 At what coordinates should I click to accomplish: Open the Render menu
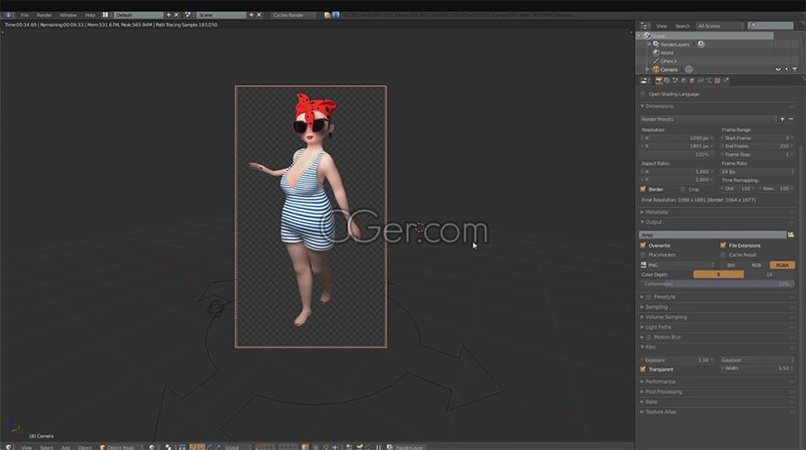pyautogui.click(x=44, y=15)
